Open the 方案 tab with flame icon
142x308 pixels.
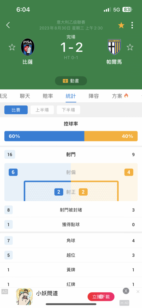(x=120, y=96)
